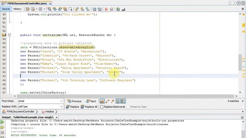Screen dimensions: 246x138
Task: Toggle Wrap Around search option
Action: click(123, 101)
